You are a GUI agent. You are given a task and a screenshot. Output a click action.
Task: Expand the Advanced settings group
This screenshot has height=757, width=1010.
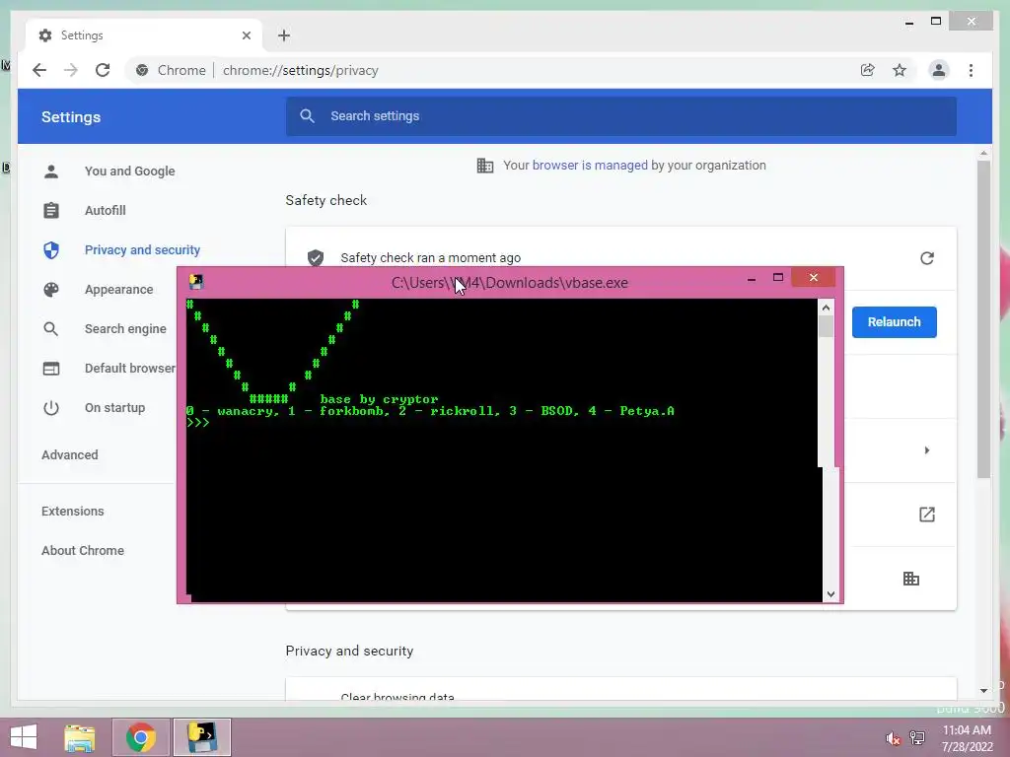70,455
